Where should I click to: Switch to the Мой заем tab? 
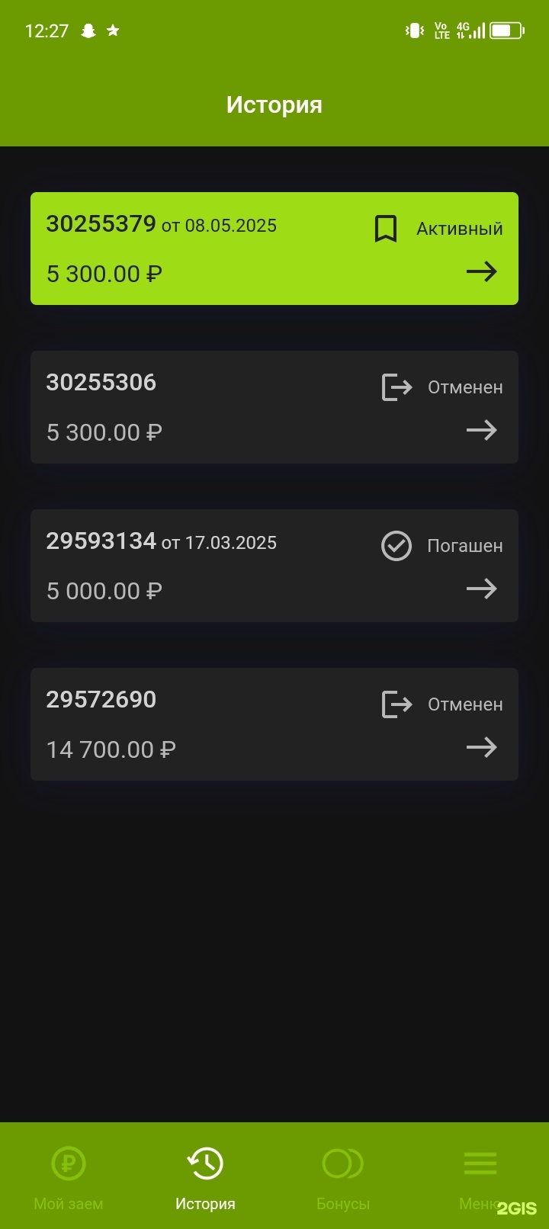click(x=69, y=1204)
